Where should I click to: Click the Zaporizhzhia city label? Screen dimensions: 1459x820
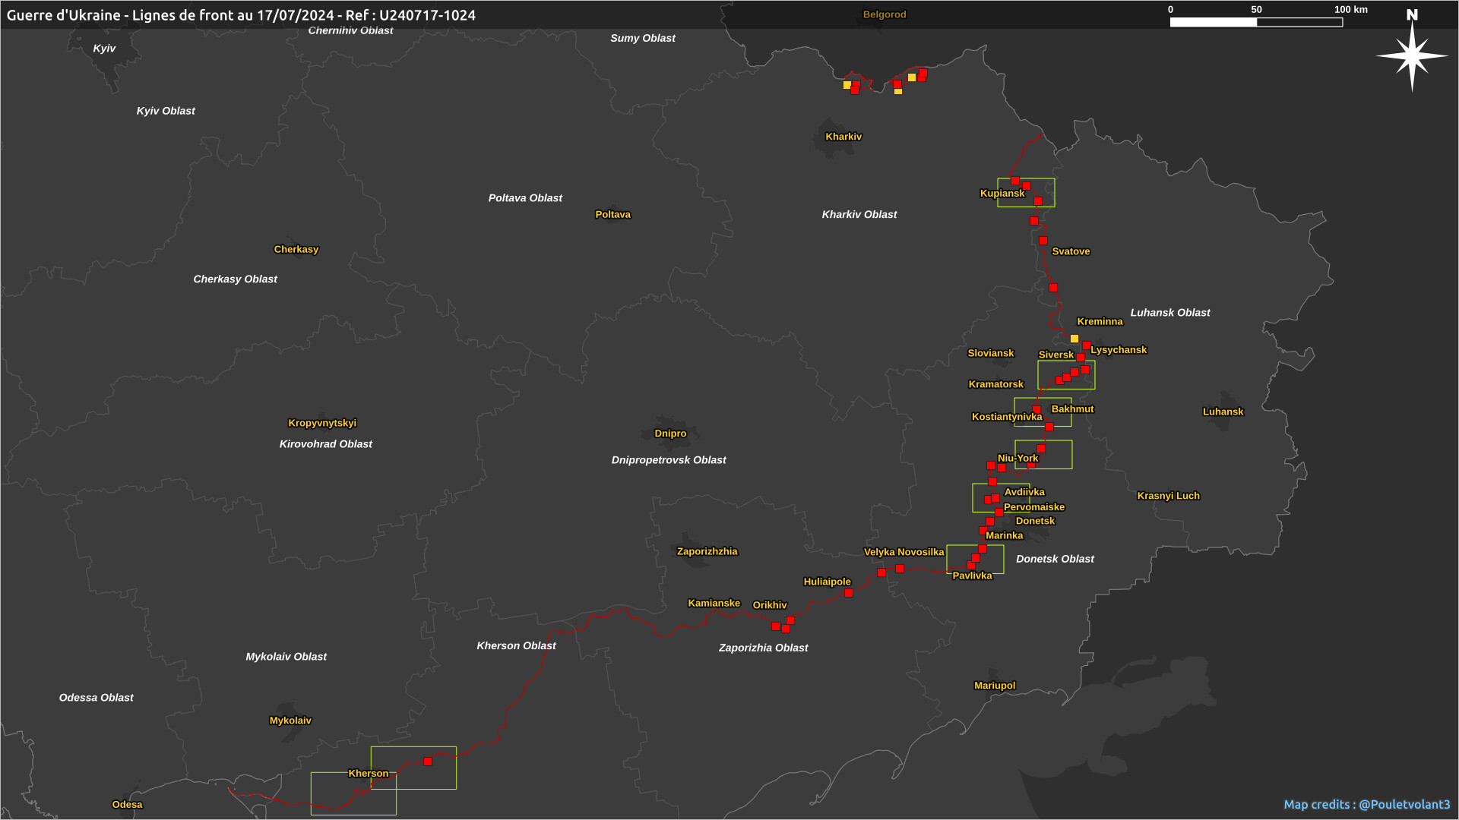coord(707,551)
